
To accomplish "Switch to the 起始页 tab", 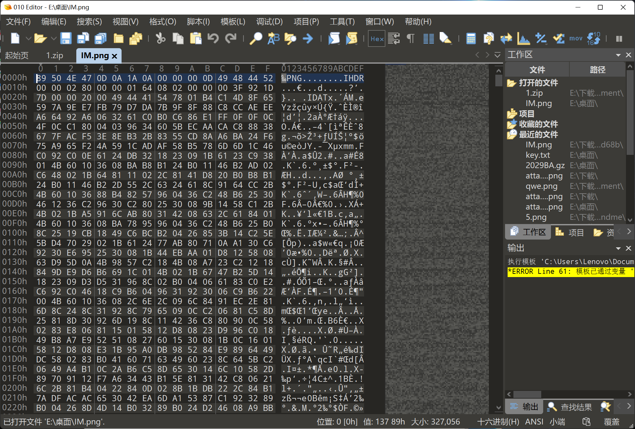I will click(x=17, y=55).
